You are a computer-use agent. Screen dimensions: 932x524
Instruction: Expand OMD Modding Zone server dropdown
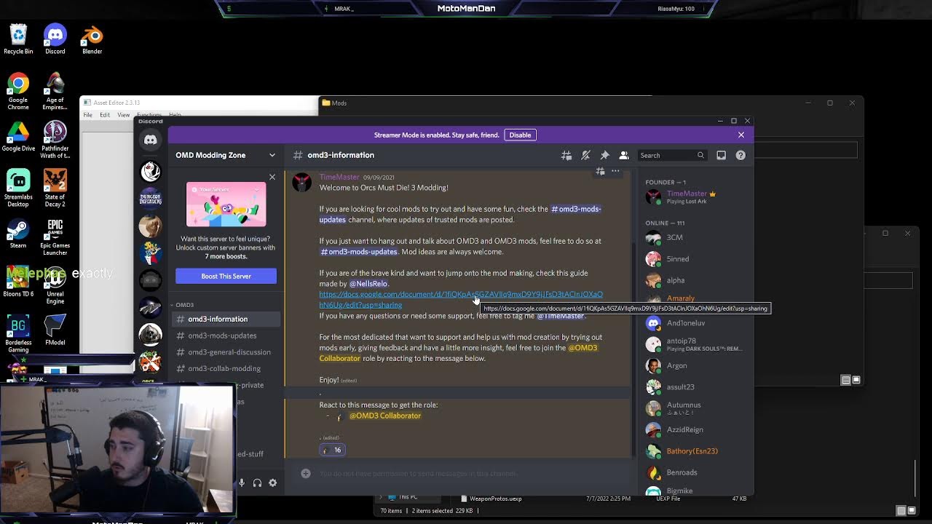pos(272,155)
